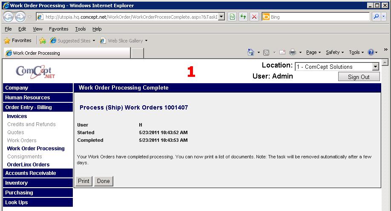
Task: Open the Invoices sidebar link
Action: click(x=17, y=116)
